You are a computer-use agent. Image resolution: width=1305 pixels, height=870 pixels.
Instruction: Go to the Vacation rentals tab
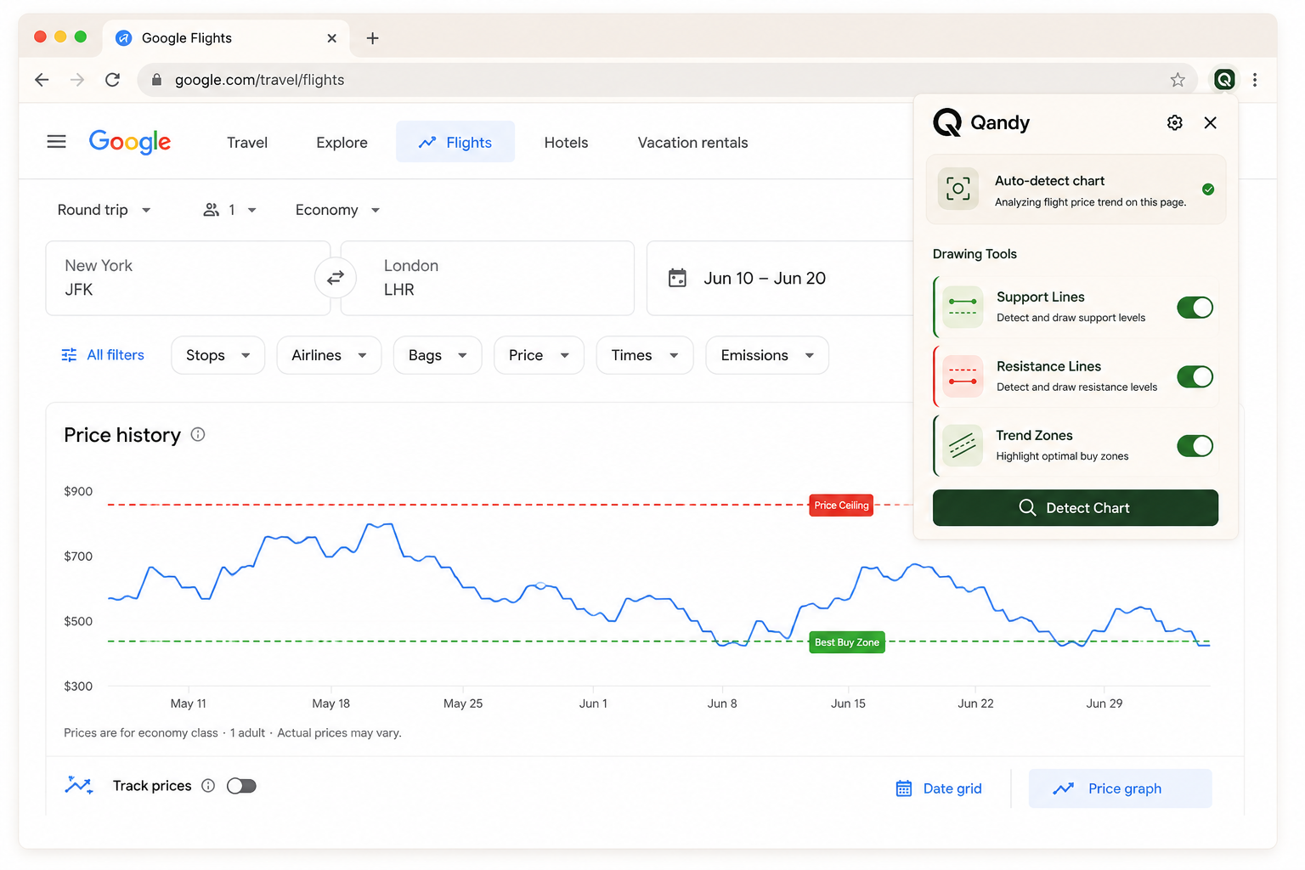692,143
